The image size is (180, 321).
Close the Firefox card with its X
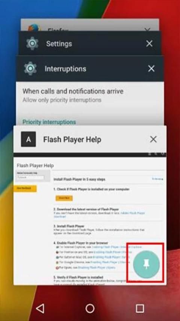tap(147, 29)
